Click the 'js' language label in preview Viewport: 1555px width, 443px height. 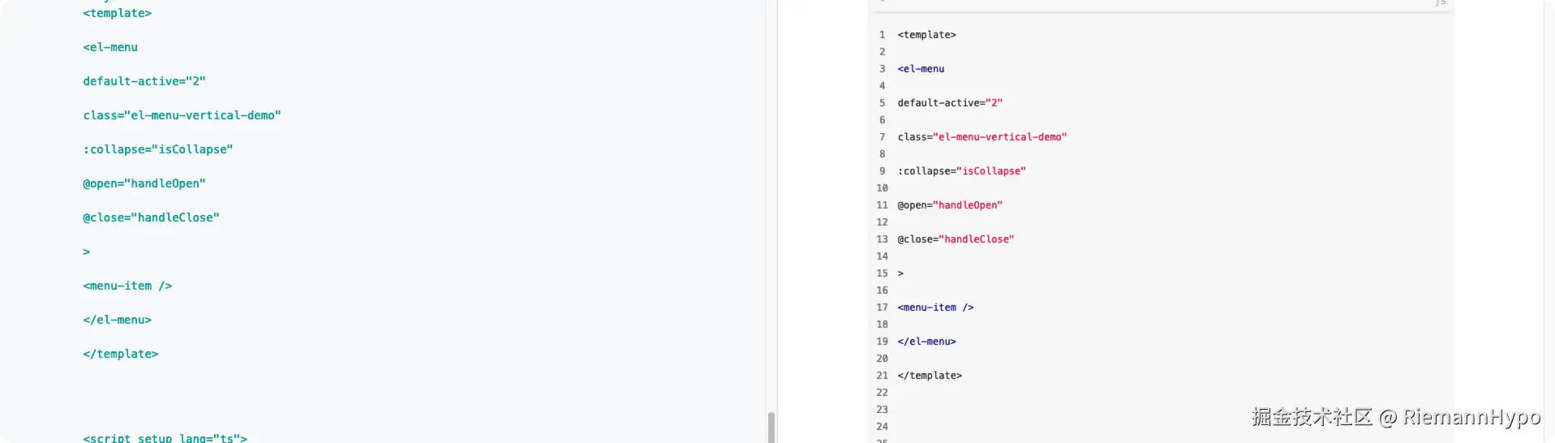(1440, 3)
